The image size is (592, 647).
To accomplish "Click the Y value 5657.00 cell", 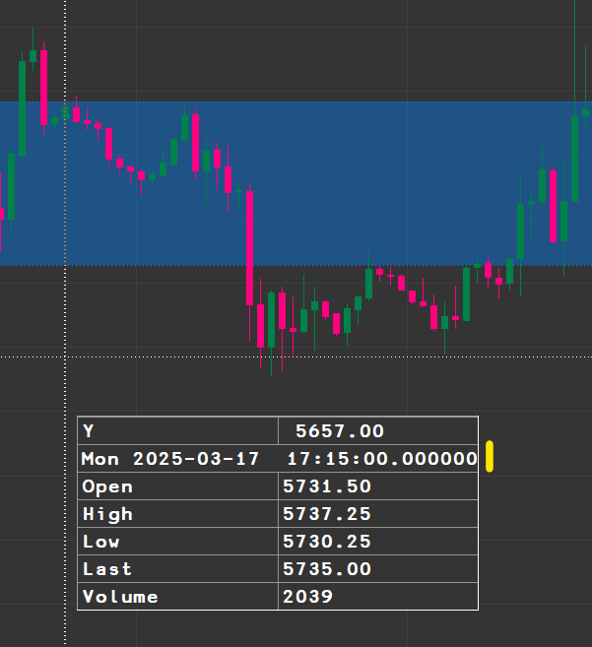I will coord(339,431).
